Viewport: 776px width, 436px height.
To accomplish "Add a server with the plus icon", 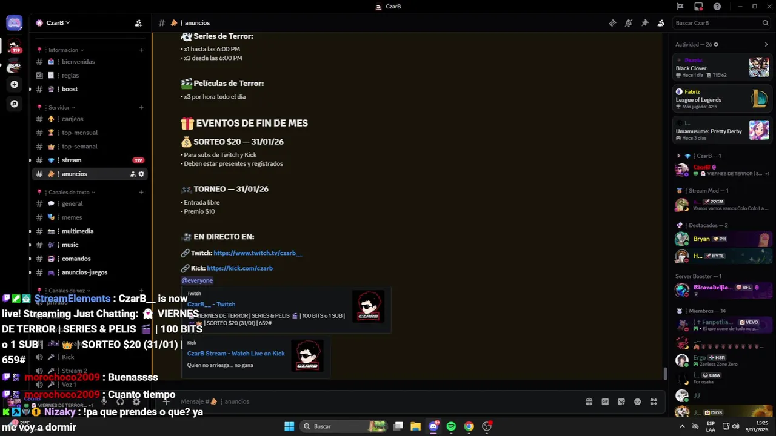I will pyautogui.click(x=14, y=84).
